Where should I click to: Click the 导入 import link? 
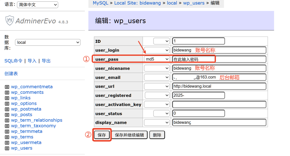32,61
